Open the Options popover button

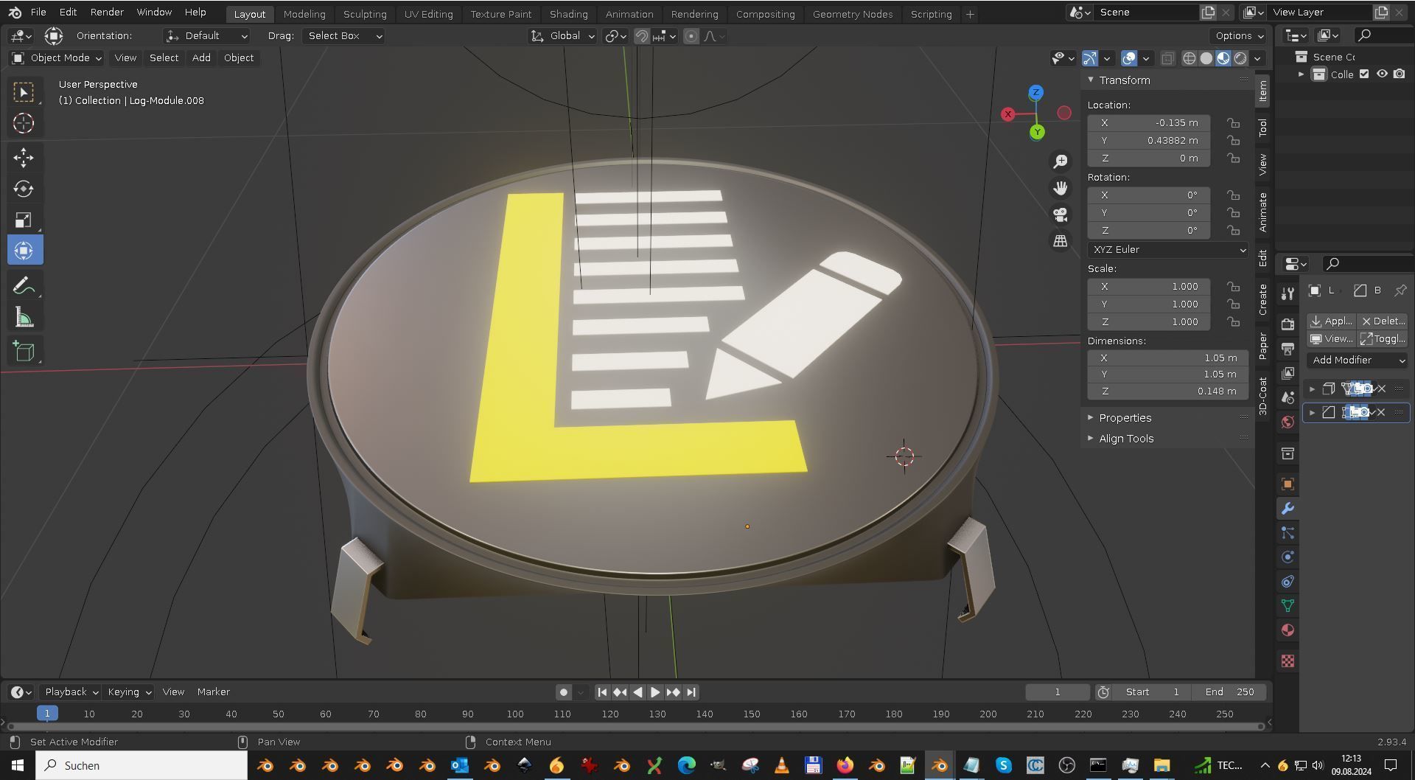tap(1238, 36)
